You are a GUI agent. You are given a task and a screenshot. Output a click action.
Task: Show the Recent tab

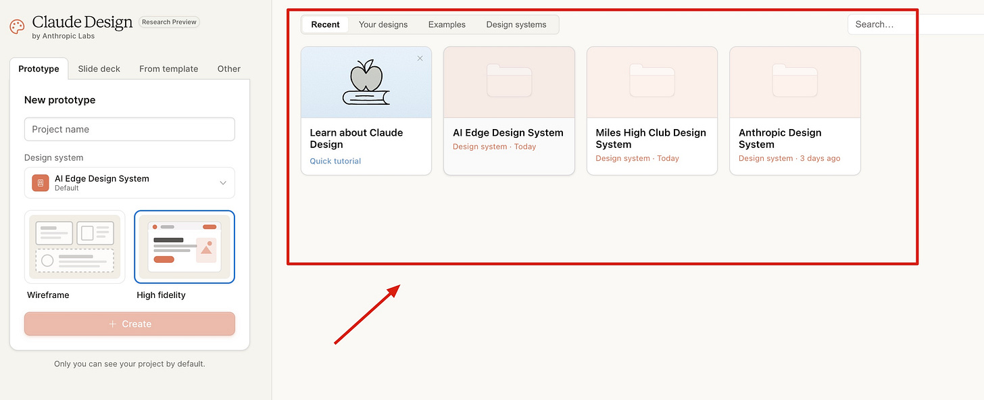point(325,24)
